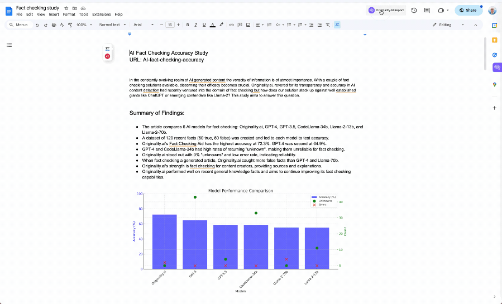The height and width of the screenshot is (304, 502).
Task: Toggle bold formatting
Action: 188,25
